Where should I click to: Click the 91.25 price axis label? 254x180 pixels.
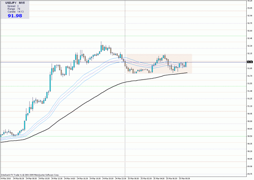click(x=250, y=99)
